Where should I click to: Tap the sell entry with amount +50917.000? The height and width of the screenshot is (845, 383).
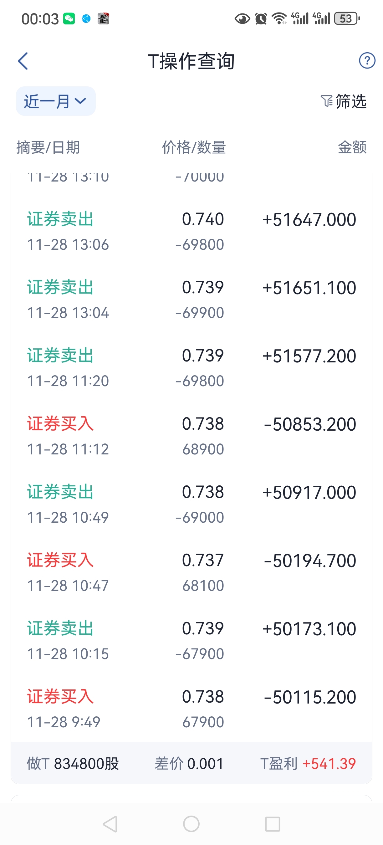click(x=191, y=504)
